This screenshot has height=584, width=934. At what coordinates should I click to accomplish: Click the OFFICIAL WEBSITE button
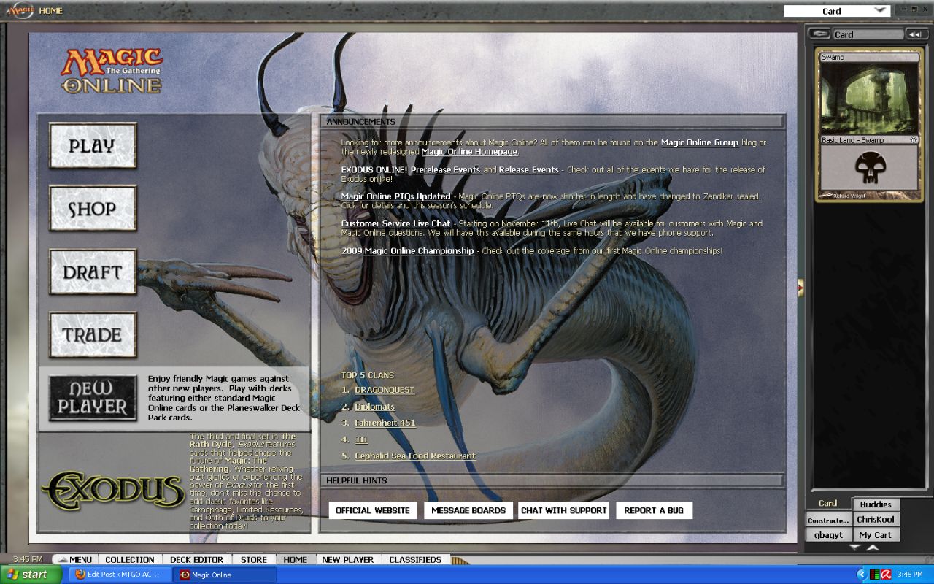point(373,510)
